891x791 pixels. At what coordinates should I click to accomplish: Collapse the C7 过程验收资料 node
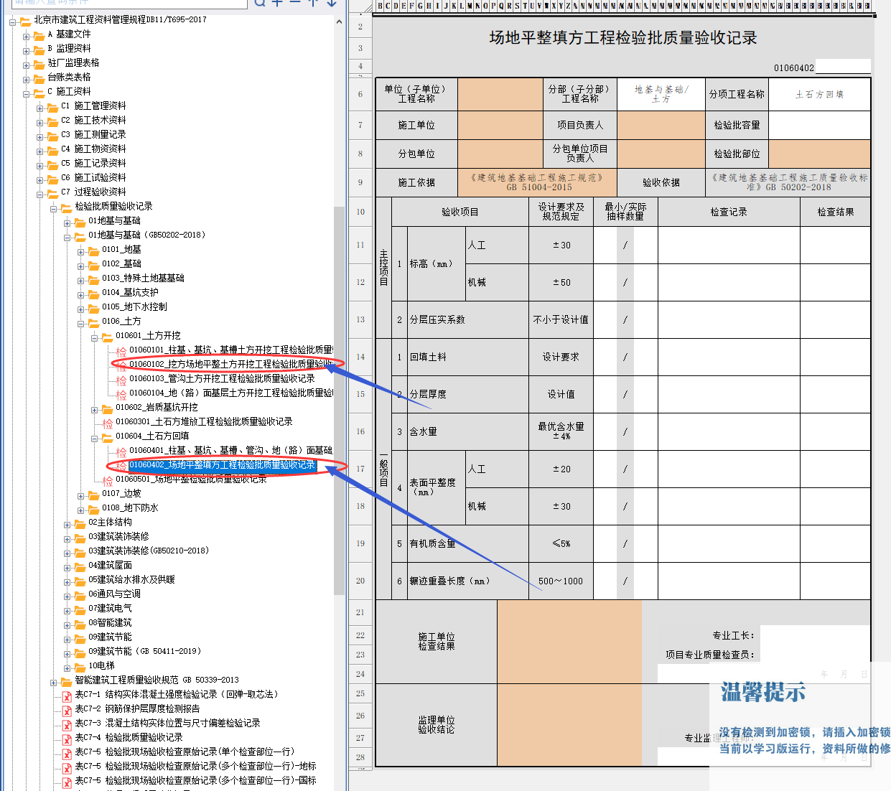[39, 194]
